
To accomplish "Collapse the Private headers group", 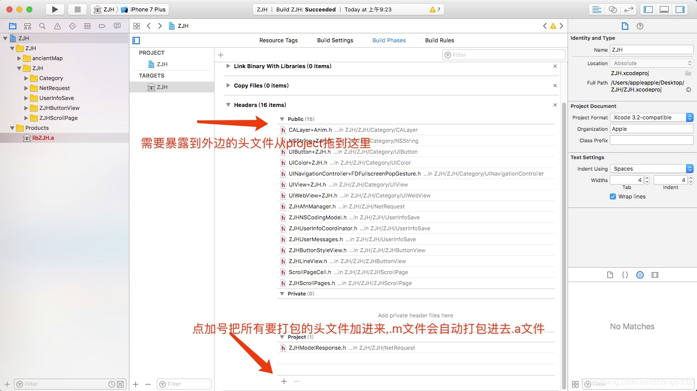I will 282,293.
